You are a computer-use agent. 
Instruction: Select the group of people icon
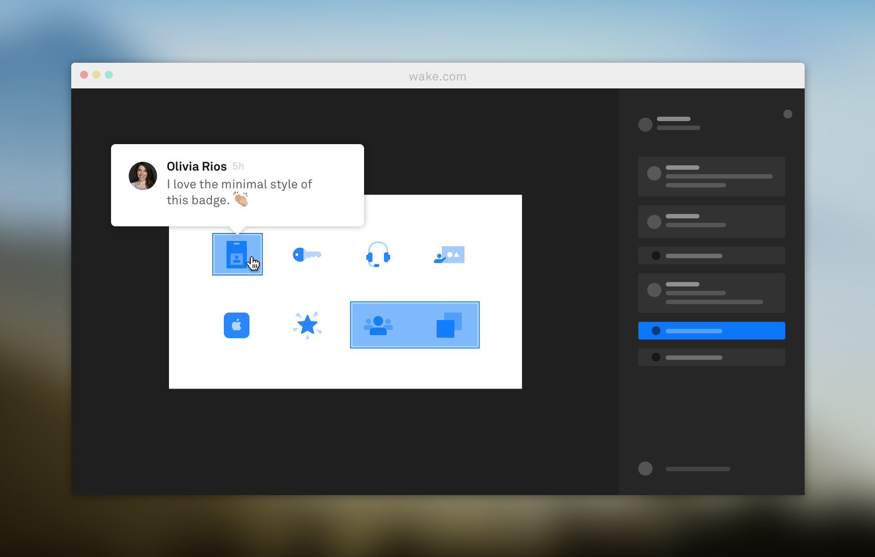click(x=378, y=325)
